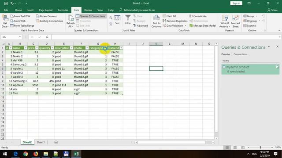The image size is (282, 158).
Task: Import data From Text/CSV
Action: click(x=20, y=16)
